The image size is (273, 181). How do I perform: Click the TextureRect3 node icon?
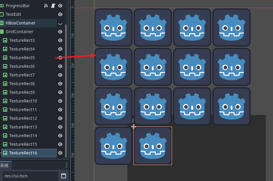pos(5,40)
